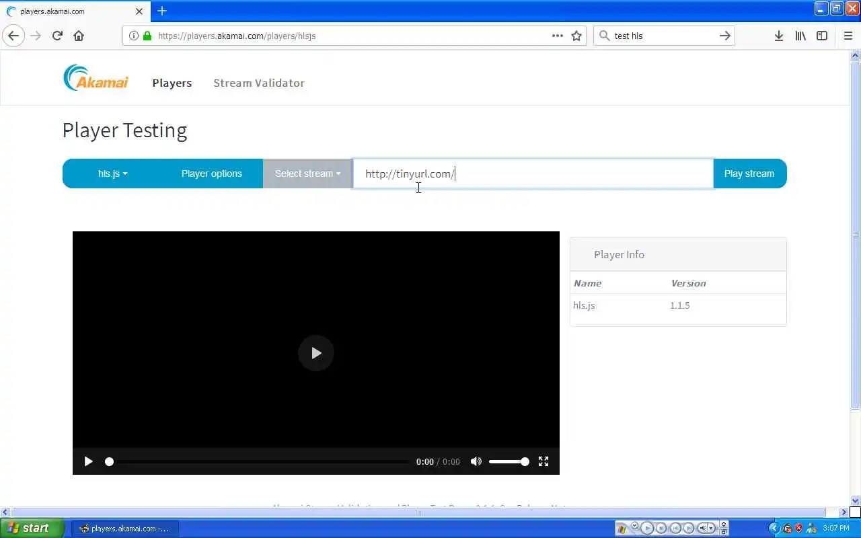
Task: Click the video seek bar handle
Action: pos(109,461)
